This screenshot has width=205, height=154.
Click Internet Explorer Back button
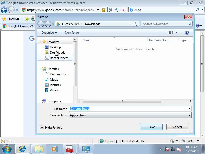[x=4, y=10]
